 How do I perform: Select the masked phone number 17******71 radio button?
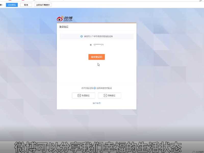(90, 45)
